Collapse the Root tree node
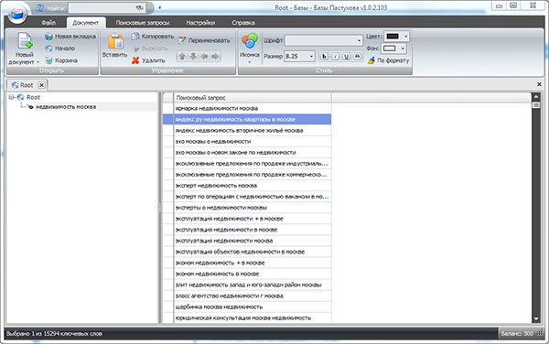This screenshot has width=549, height=344. point(11,97)
